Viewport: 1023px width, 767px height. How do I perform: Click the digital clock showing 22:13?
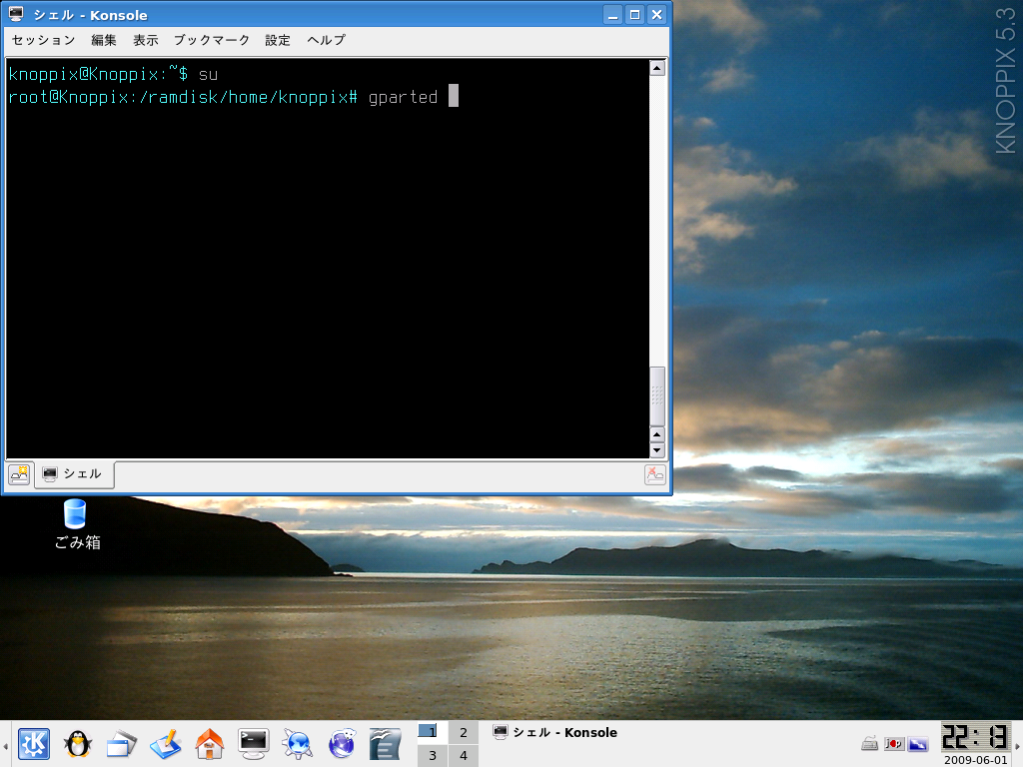pos(975,737)
